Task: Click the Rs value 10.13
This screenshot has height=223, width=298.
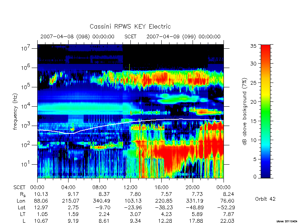Action: 41,194
